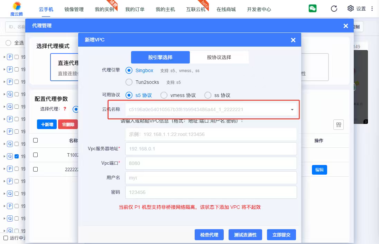Submit with the 立即提交 button
Image resolution: width=379 pixels, height=244 pixels.
281,235
